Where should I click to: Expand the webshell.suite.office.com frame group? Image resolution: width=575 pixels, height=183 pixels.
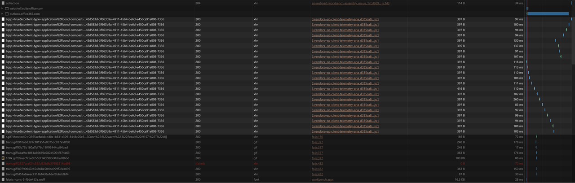[2, 9]
